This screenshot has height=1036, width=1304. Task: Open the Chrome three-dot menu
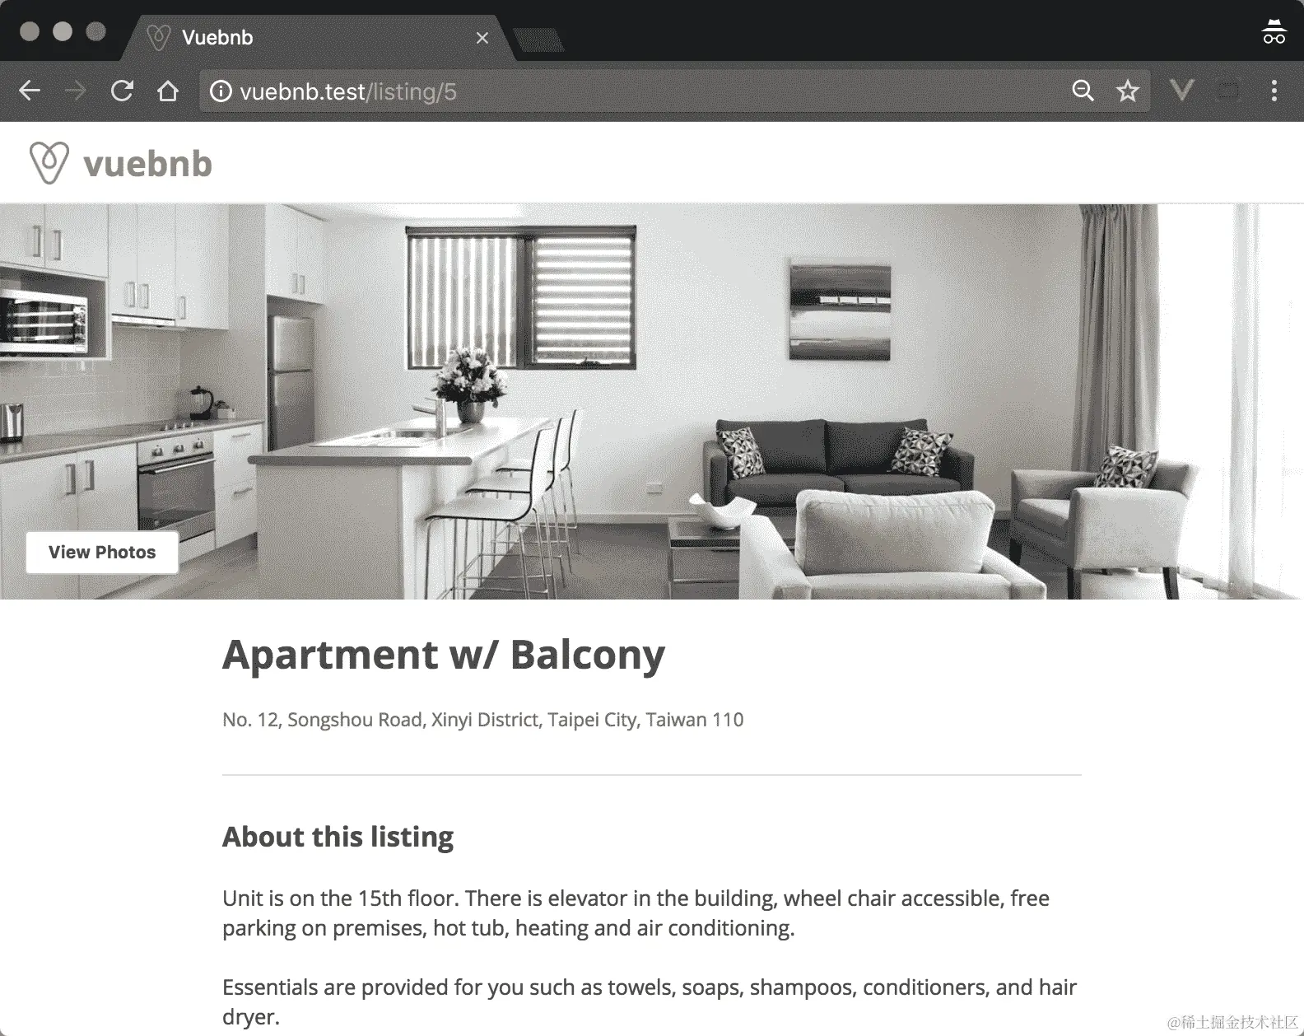[1274, 91]
